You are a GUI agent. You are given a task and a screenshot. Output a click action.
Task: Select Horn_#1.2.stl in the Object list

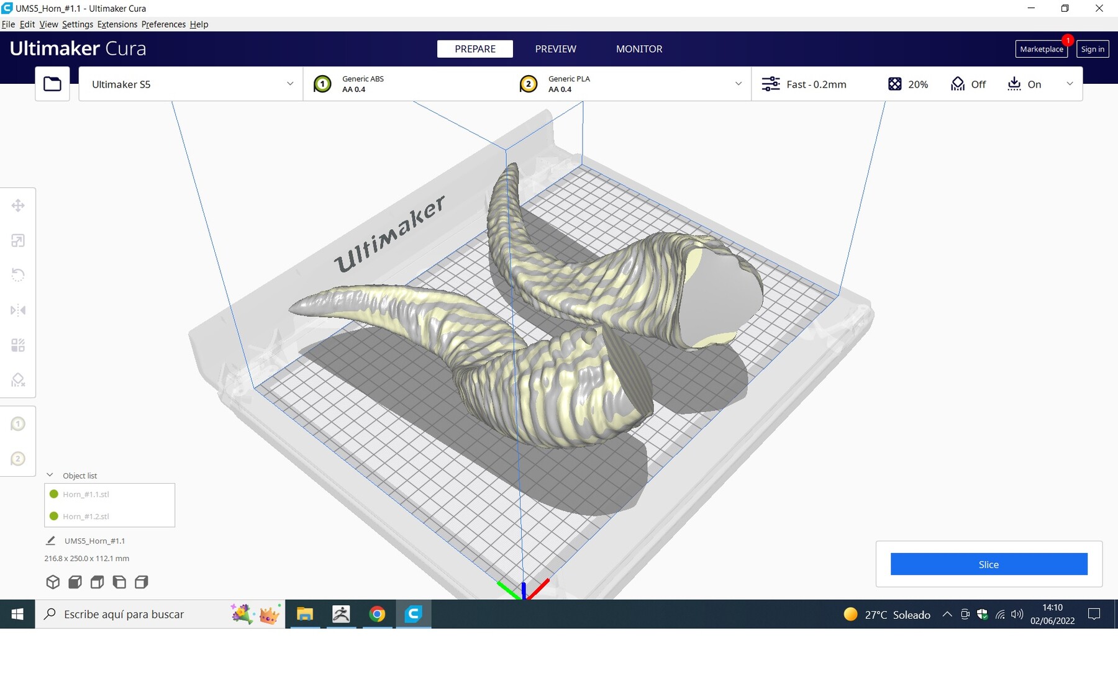tap(85, 516)
